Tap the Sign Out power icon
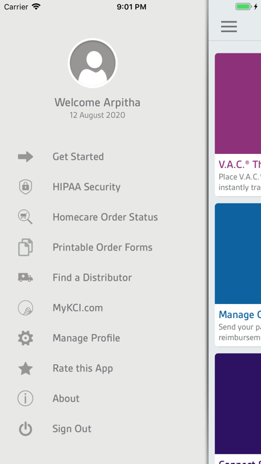Screen dimensions: 261x464 [x=25, y=429]
